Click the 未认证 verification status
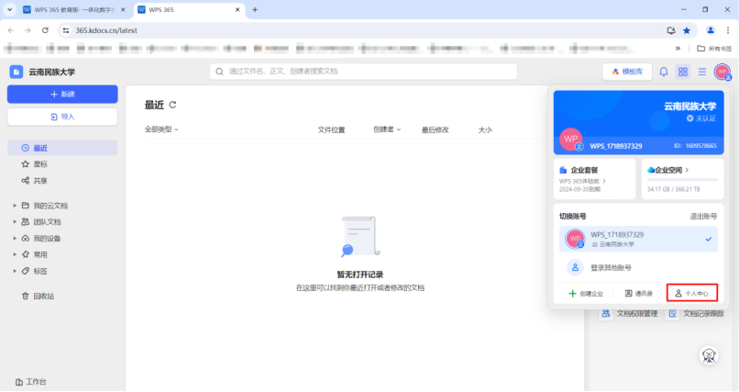This screenshot has width=739, height=392. pos(700,118)
